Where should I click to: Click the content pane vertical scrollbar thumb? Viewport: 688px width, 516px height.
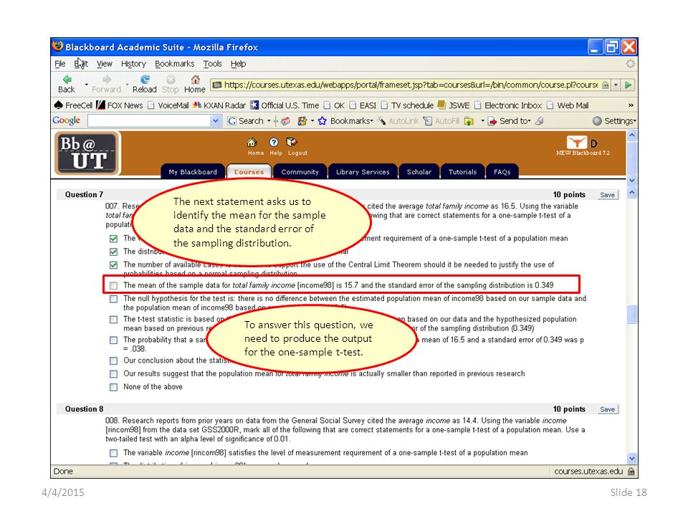tap(632, 314)
